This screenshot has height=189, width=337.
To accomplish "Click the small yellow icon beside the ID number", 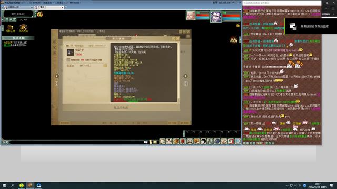I will (105, 65).
